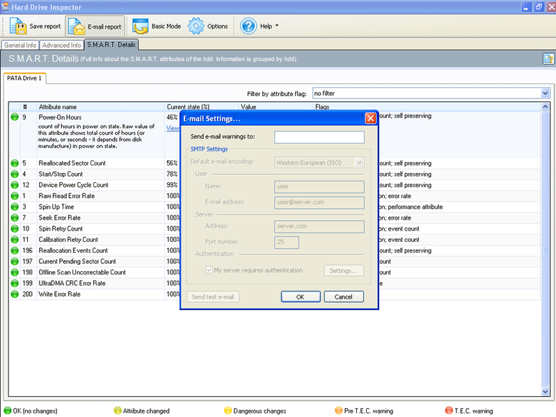Screen dimensions: 556x417
Task: Click the Send test e-mail button
Action: pyautogui.click(x=213, y=297)
